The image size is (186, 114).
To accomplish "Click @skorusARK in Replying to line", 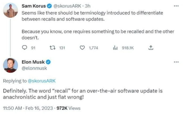I will (x=41, y=81).
